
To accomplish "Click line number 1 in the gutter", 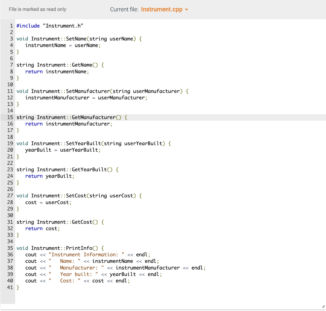I will [x=11, y=26].
